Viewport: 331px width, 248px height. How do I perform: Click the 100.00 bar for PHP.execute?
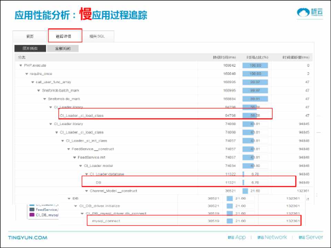click(255, 65)
